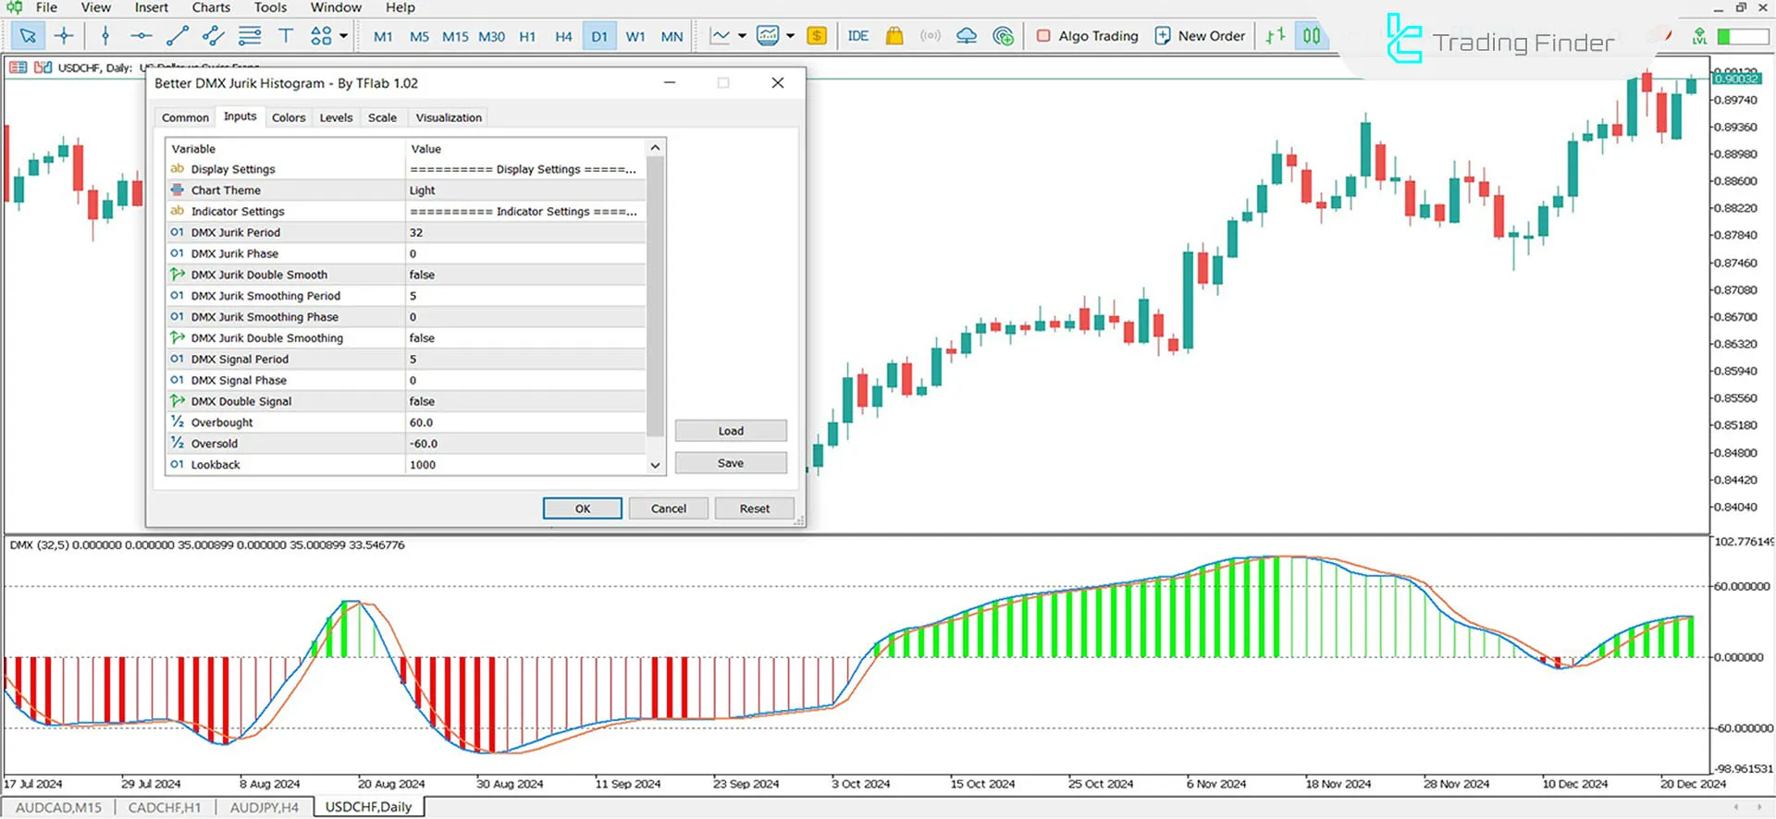Open the indicators list icon
Image resolution: width=1776 pixels, height=819 pixels.
[768, 36]
